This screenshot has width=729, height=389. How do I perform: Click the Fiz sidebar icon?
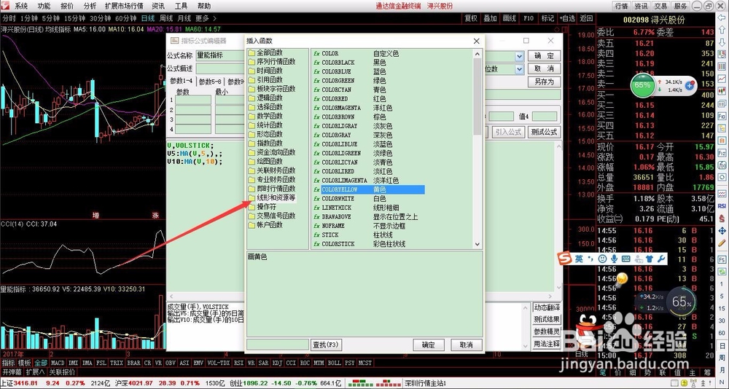722,152
